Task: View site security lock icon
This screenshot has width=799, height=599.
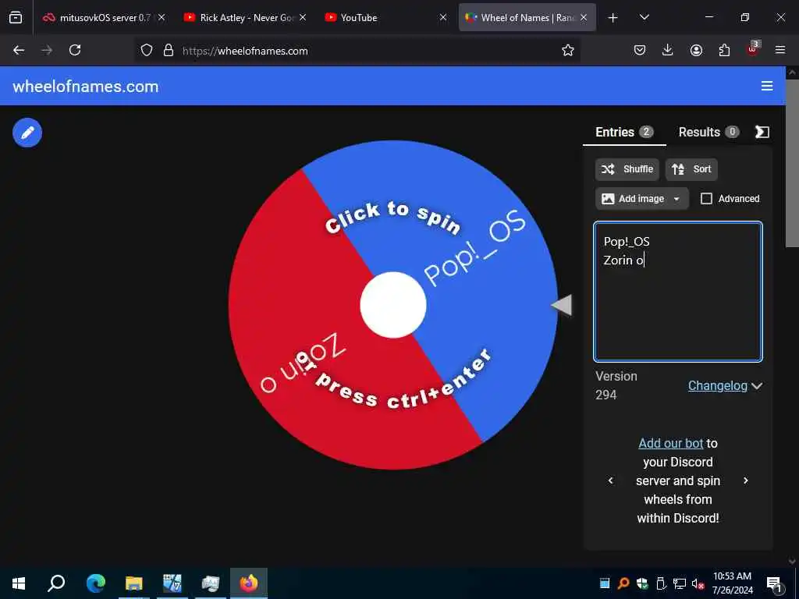Action: tap(169, 51)
